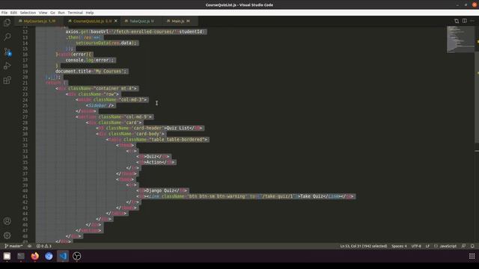
Task: Click the axios.get line of code
Action: click(x=135, y=31)
